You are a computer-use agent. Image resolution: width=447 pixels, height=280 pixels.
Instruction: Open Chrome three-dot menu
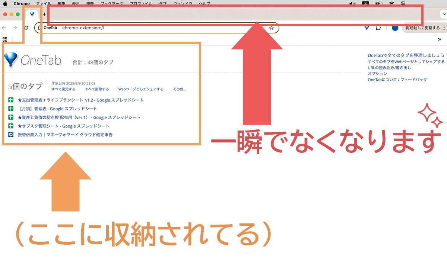(x=444, y=28)
